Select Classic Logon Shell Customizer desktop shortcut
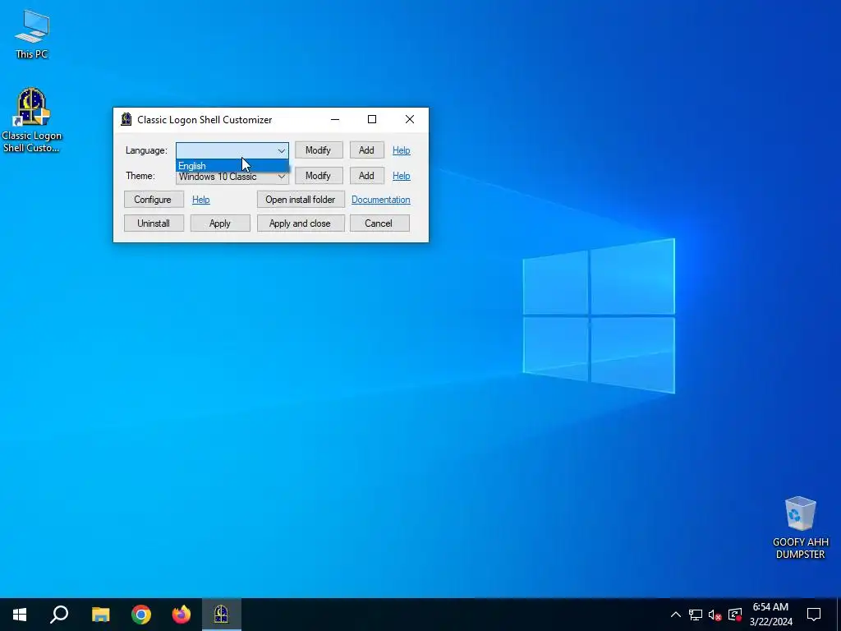 point(32,120)
